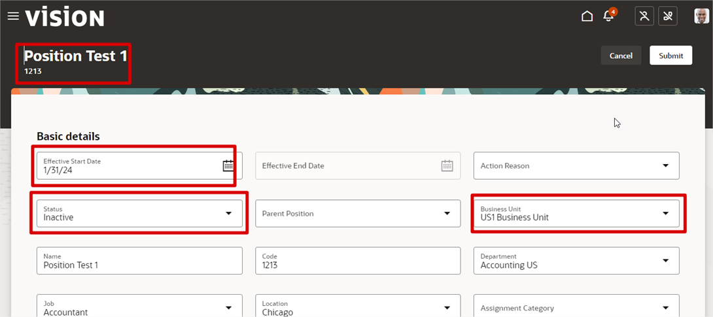
Task: Open the Business Unit dropdown
Action: [666, 214]
